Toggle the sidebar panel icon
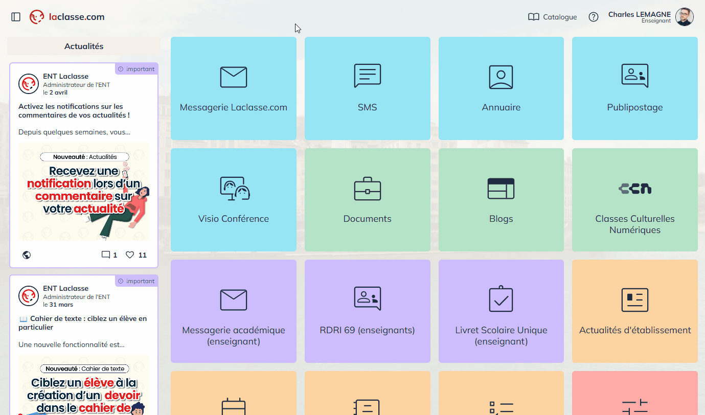Viewport: 705px width, 415px height. click(x=16, y=17)
